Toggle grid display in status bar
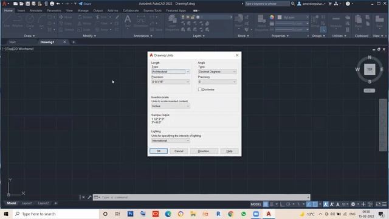This screenshot has width=389, height=219. click(266, 204)
